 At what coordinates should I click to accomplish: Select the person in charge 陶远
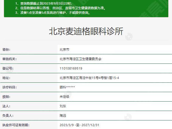pyautogui.click(x=63, y=116)
